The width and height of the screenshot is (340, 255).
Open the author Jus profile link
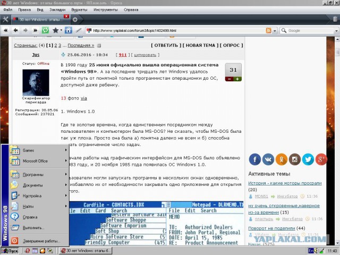[36, 55]
